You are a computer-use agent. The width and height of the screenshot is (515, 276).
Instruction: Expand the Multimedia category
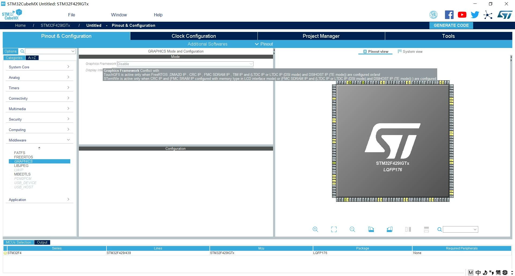[x=39, y=109]
